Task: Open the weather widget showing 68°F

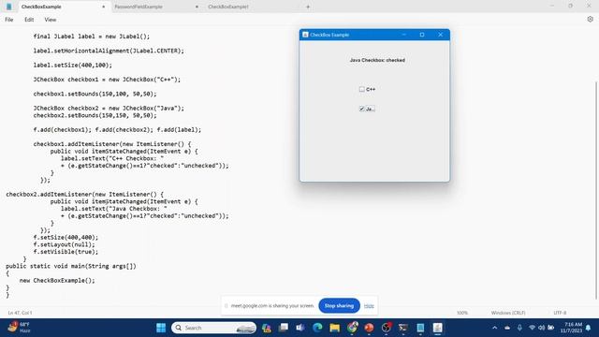Action: (x=19, y=328)
